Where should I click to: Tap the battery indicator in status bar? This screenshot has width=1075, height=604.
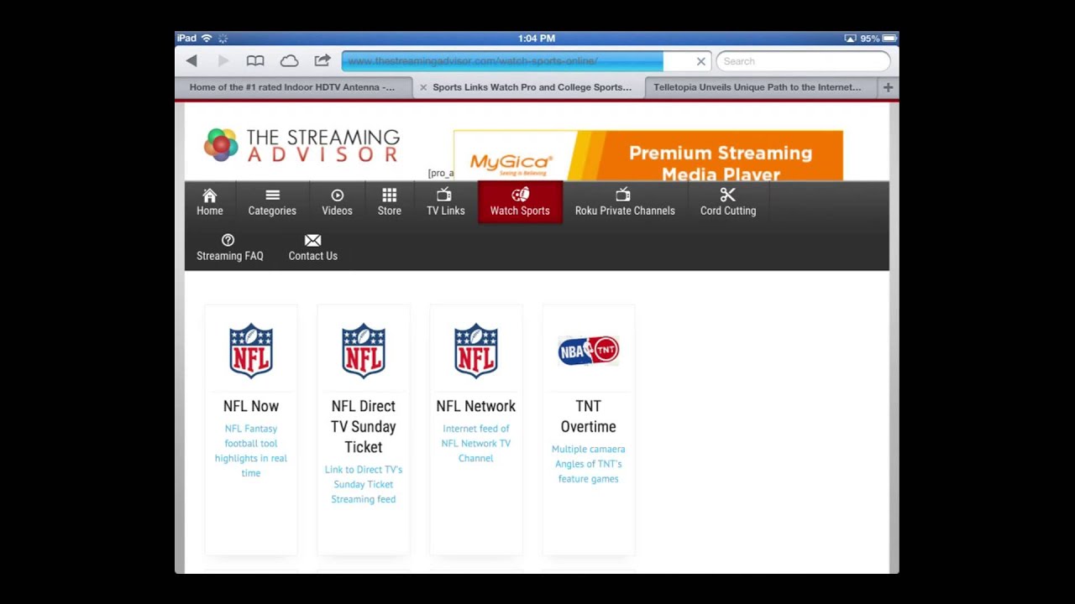click(x=889, y=39)
